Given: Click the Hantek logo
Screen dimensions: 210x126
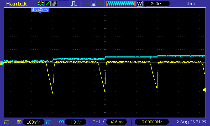Looking at the screenshot, I should pos(17,4).
